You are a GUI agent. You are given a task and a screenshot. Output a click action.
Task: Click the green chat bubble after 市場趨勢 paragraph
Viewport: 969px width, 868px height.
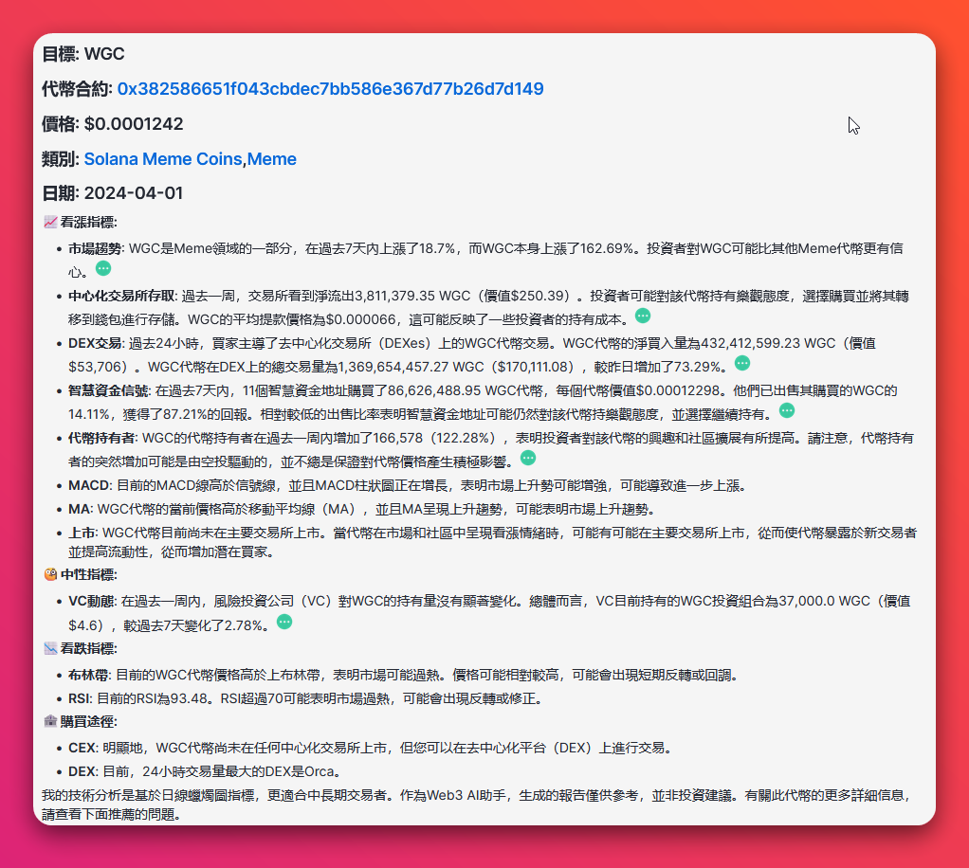[103, 269]
